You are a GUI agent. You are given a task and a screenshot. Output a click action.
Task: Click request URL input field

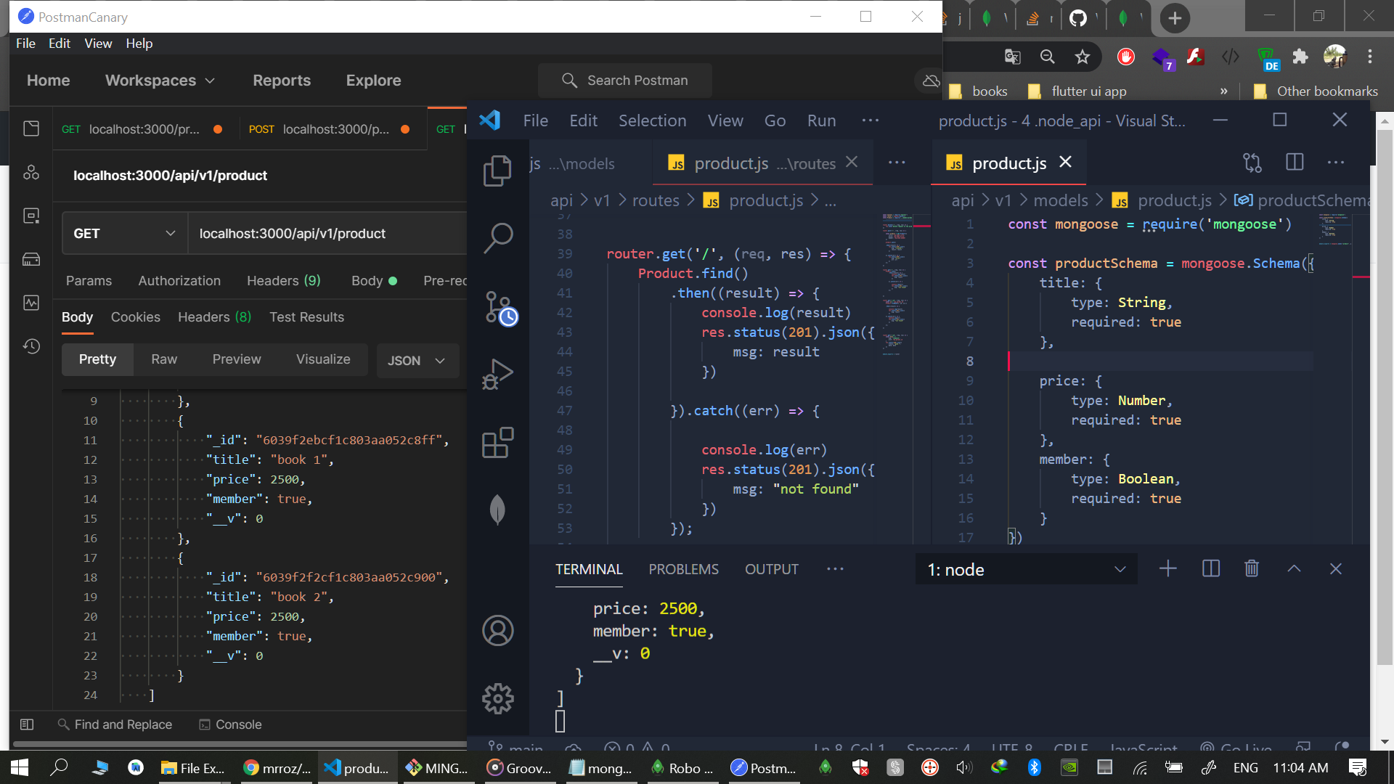[x=328, y=234]
